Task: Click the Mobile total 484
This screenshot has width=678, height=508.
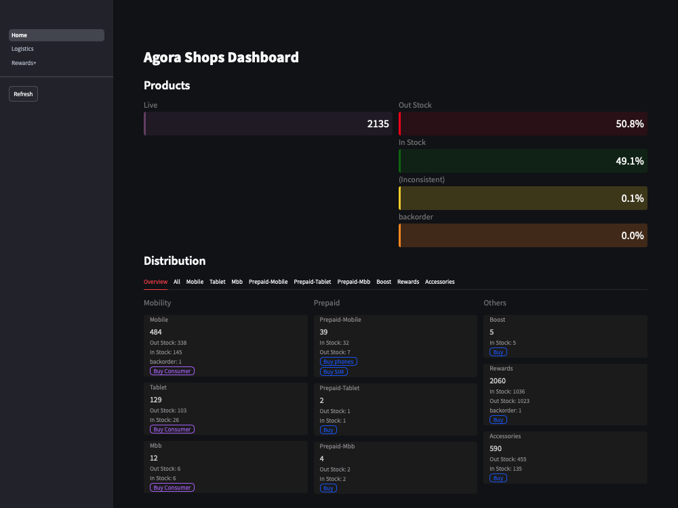Action: click(156, 332)
